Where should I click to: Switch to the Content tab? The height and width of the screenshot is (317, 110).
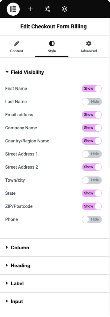click(16, 47)
